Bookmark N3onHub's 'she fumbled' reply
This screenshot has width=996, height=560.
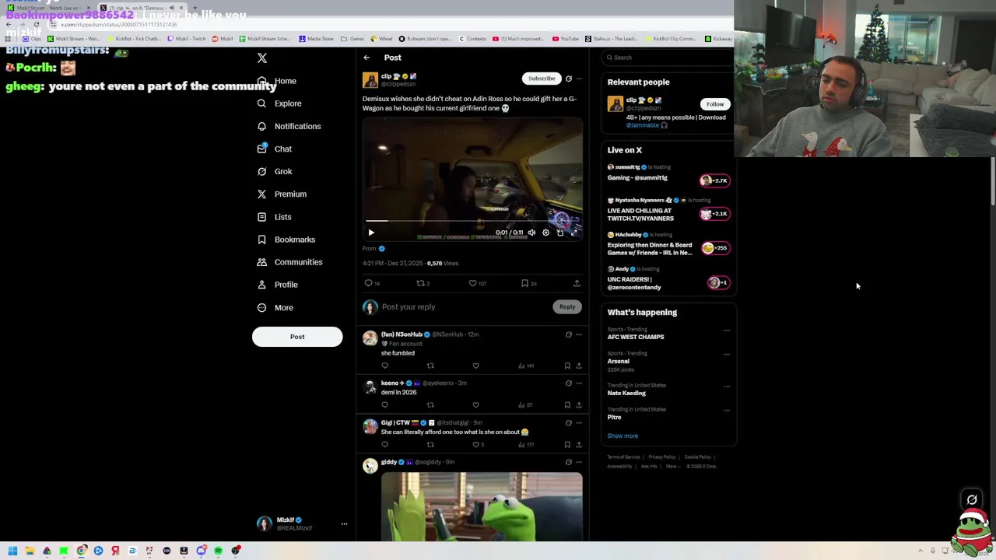567,366
